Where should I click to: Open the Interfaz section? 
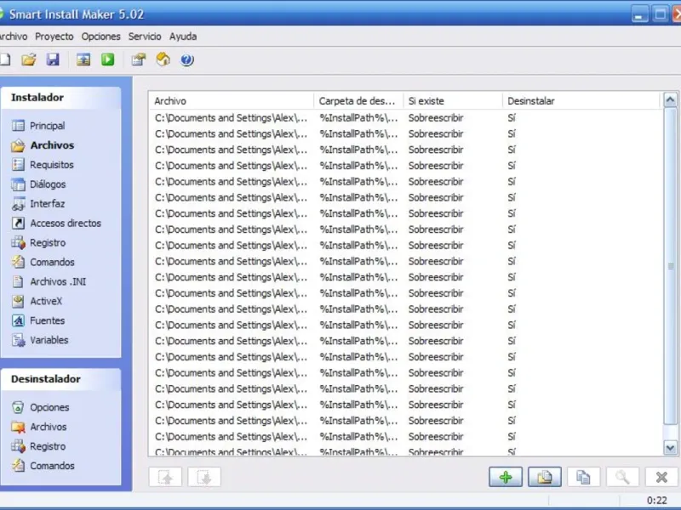click(x=38, y=204)
